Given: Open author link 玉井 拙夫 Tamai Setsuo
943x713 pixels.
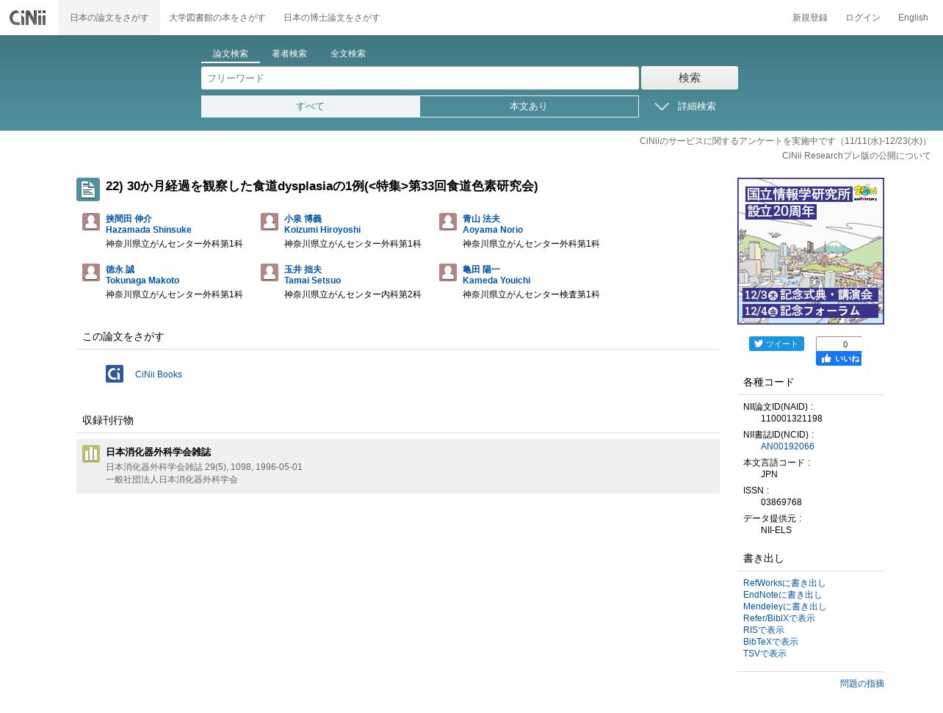Looking at the screenshot, I should point(312,275).
